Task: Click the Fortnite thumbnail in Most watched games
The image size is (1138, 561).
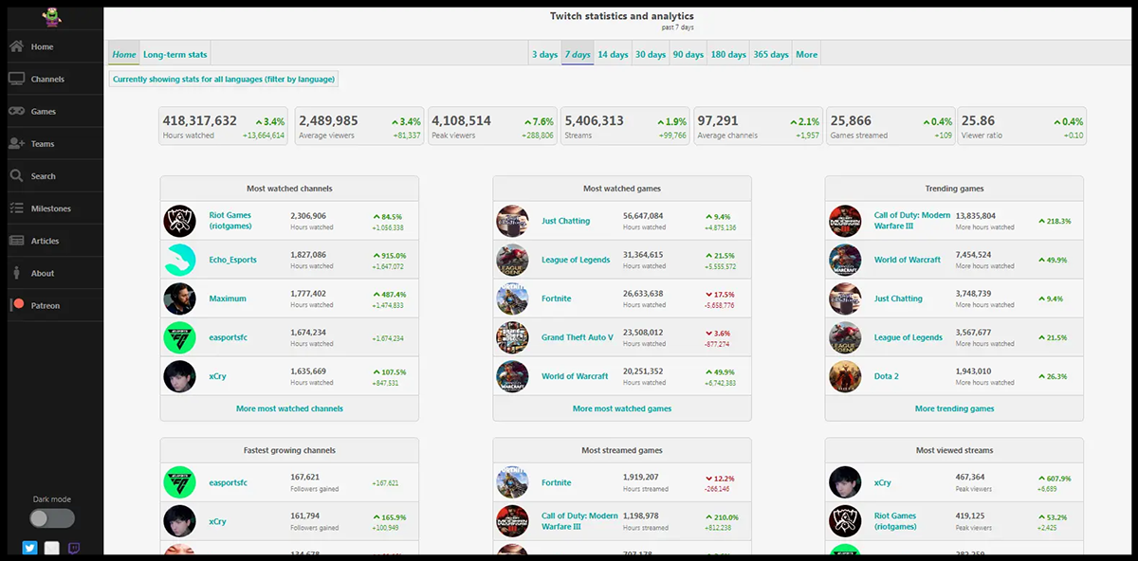Action: (x=512, y=299)
